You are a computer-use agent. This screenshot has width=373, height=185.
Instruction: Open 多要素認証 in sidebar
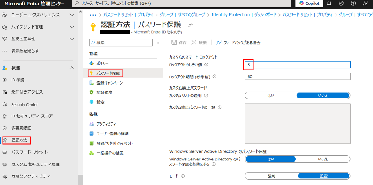click(x=21, y=128)
